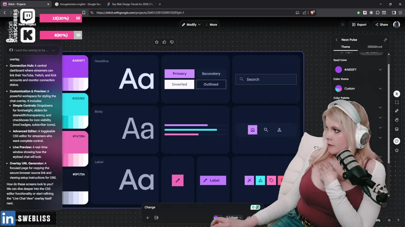
Task: Select the hand pan tool
Action: point(397,120)
